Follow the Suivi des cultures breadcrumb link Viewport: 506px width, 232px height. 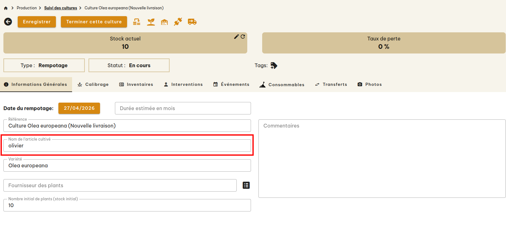[61, 8]
